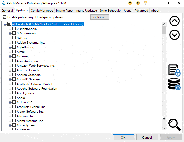The width and height of the screenshot is (184, 142).
Task: Check the Audacity Team checkbox
Action: (x=14, y=125)
